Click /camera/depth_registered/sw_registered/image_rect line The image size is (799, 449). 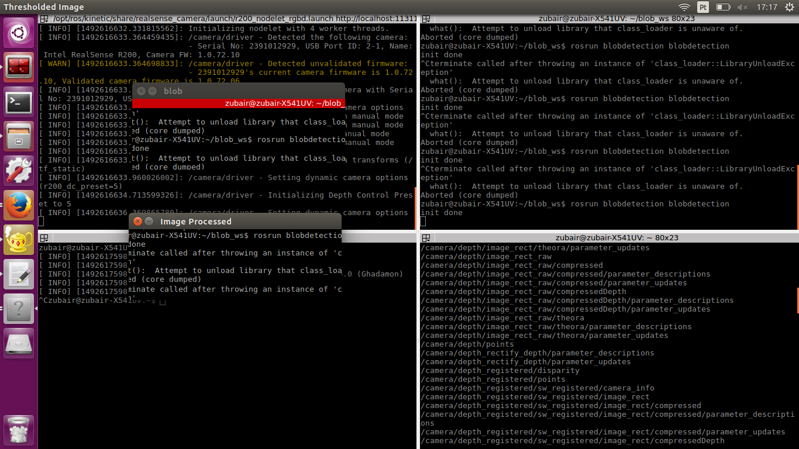coord(535,397)
